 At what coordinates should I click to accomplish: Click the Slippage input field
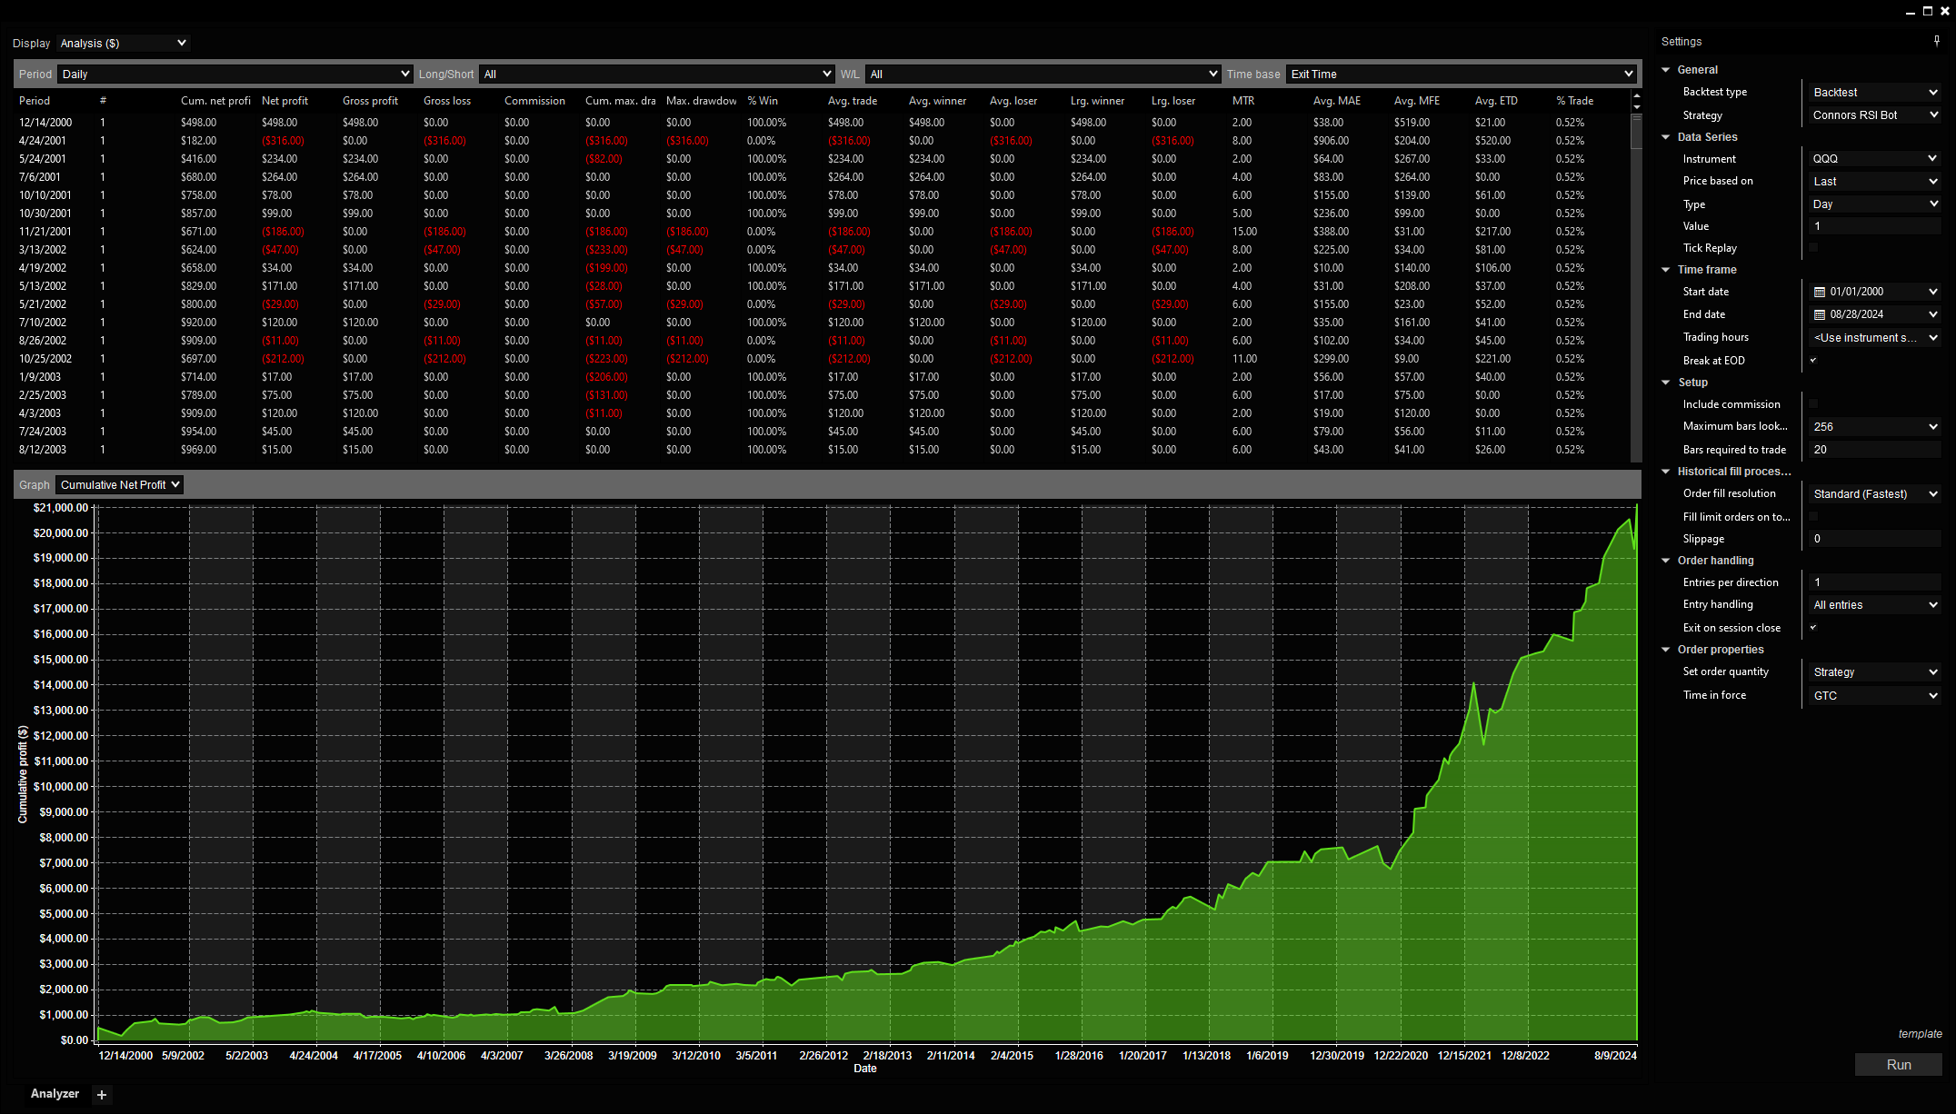click(x=1875, y=539)
